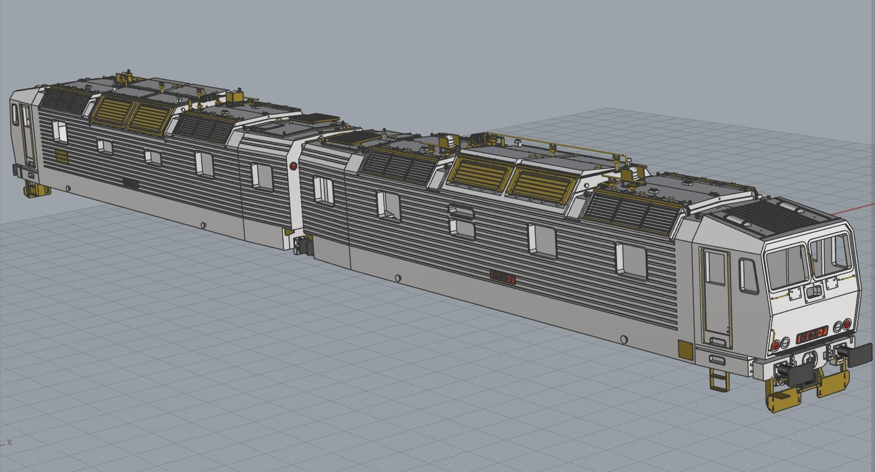This screenshot has width=875, height=472.
Task: Click the small cab side window beside the front door
Action: pos(748,276)
